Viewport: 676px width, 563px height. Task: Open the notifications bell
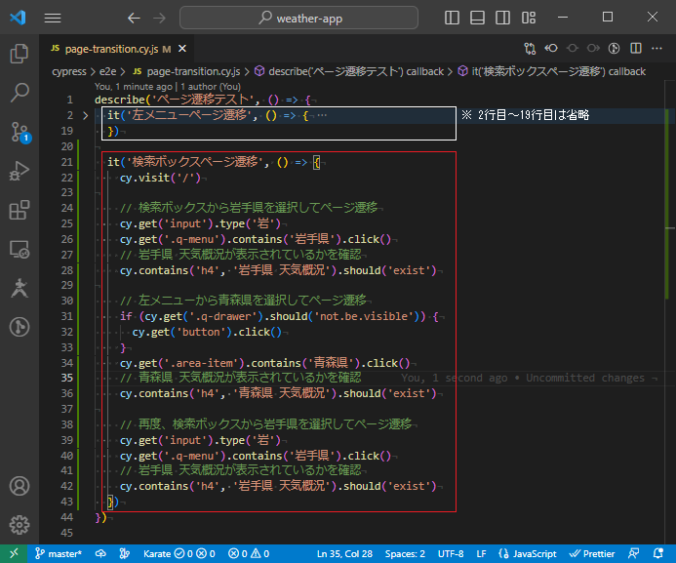[658, 553]
